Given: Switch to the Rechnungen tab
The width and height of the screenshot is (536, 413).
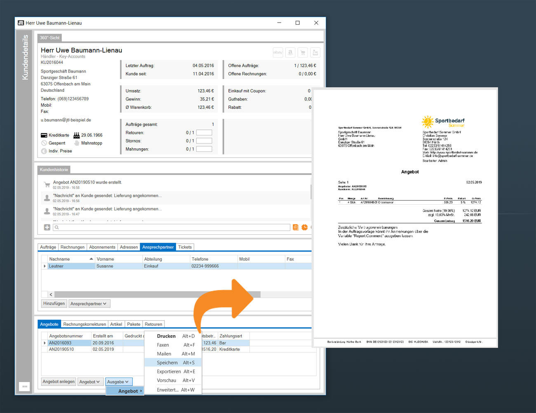Looking at the screenshot, I should (x=72, y=247).
